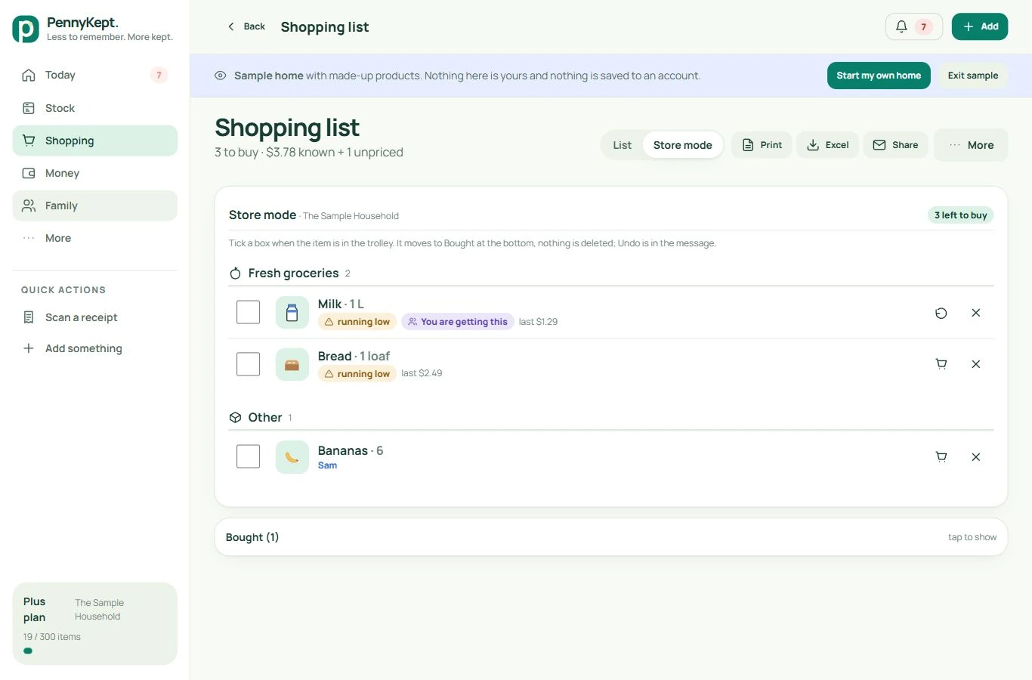The height and width of the screenshot is (680, 1032).
Task: Click Bread's running low tag
Action: tap(357, 374)
